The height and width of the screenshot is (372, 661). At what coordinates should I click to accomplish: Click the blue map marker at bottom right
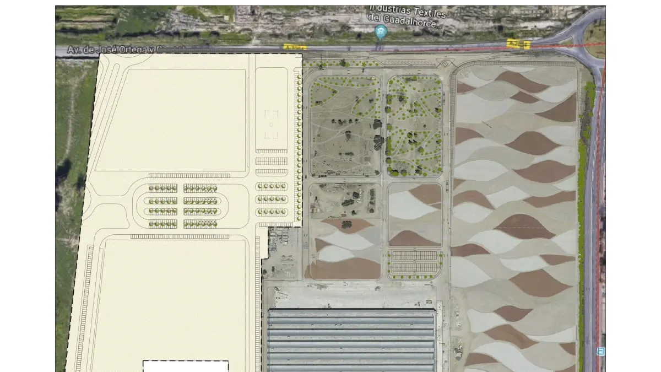(x=600, y=351)
